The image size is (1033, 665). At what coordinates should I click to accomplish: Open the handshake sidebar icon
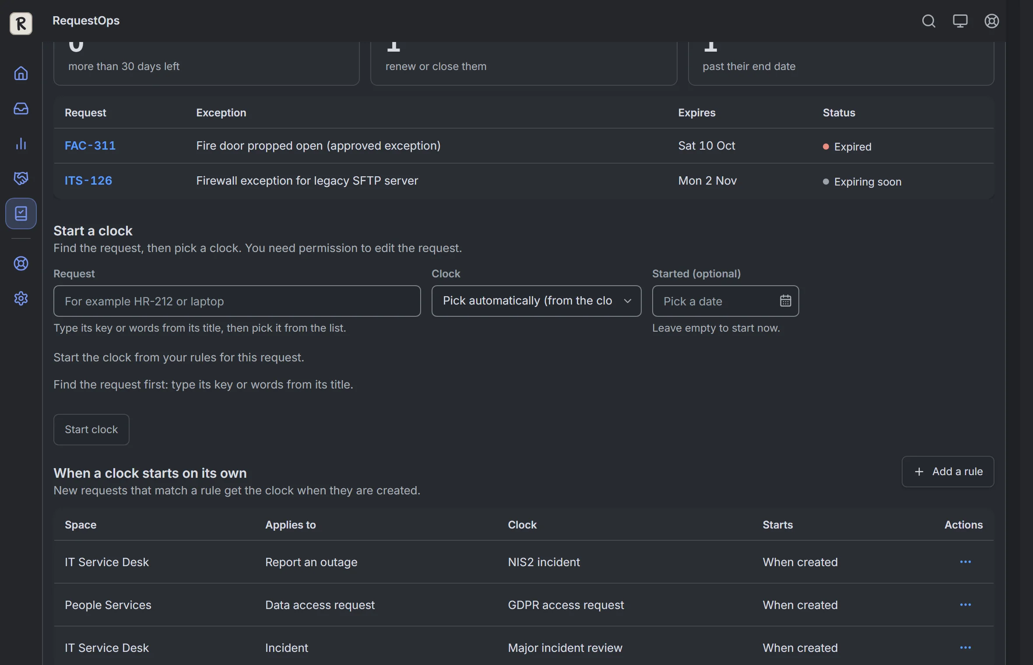(x=21, y=178)
